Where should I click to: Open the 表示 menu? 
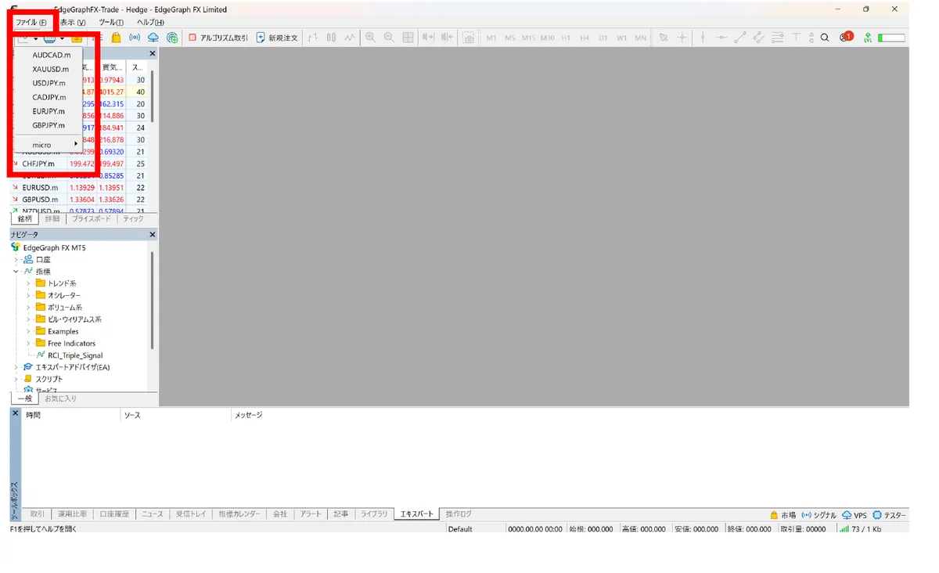click(73, 22)
